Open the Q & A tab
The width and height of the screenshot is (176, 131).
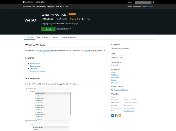click(56, 38)
